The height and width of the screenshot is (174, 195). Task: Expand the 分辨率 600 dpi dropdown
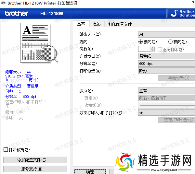pyautogui.click(x=166, y=64)
